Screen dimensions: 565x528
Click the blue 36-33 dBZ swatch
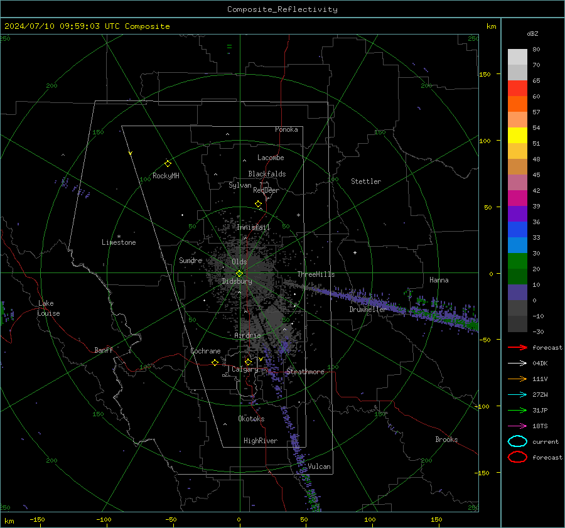(517, 230)
